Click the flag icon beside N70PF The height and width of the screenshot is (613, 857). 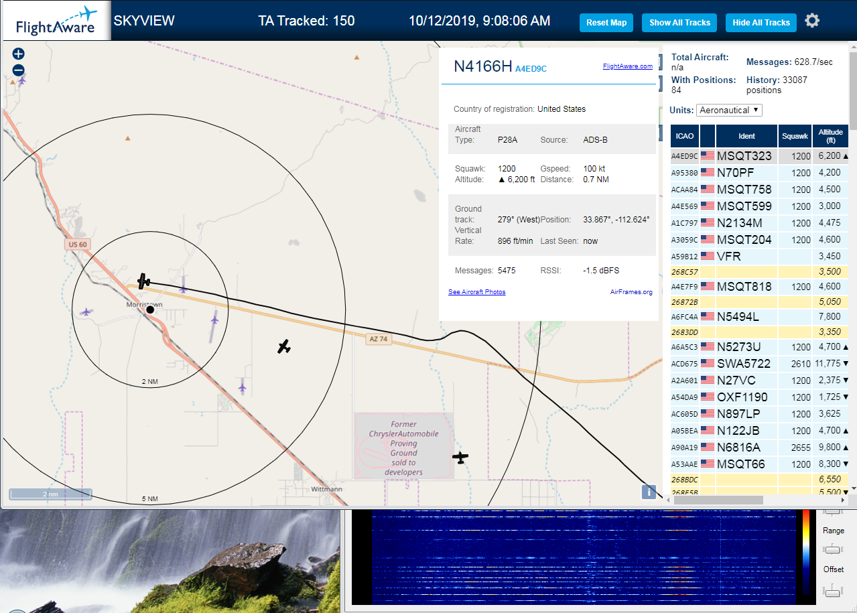[708, 172]
